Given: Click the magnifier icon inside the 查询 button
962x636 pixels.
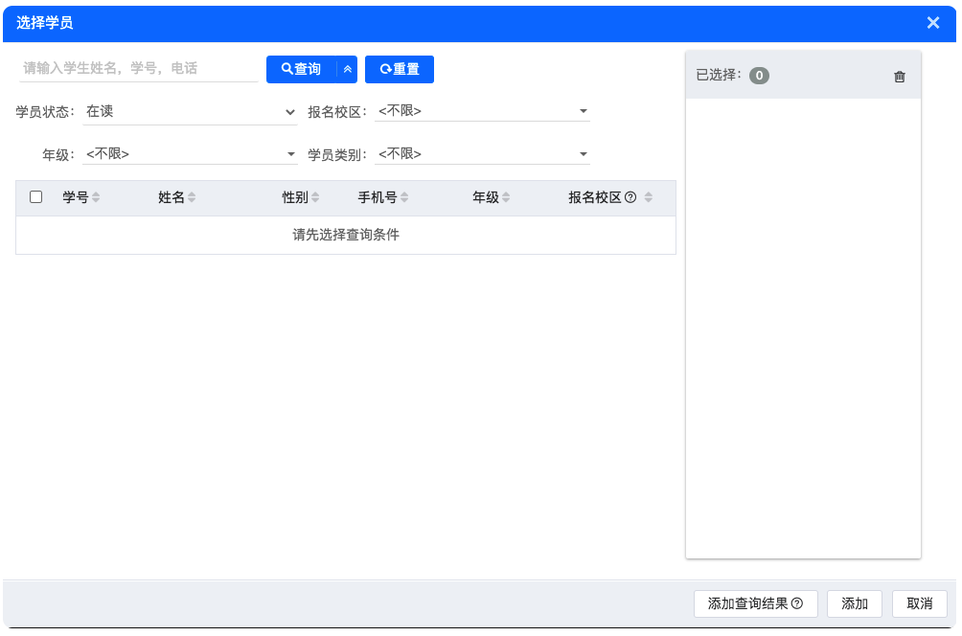Looking at the screenshot, I should click(286, 69).
